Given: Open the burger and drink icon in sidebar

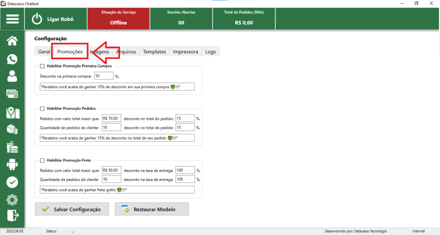Looking at the screenshot, I should pyautogui.click(x=12, y=147).
